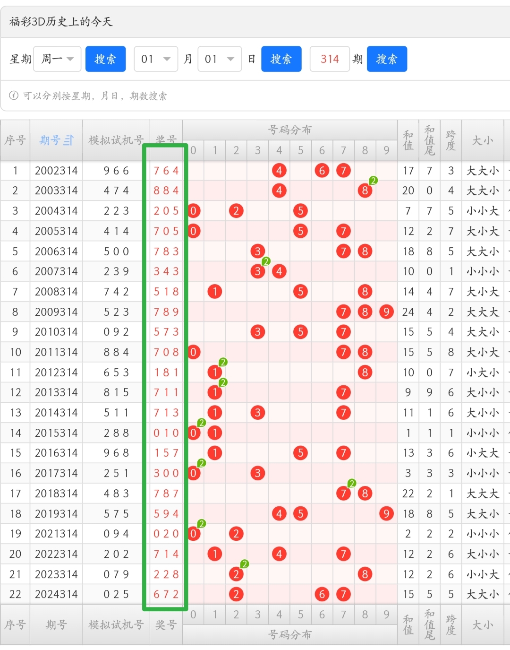Click winning number 0 1 0 in row 14

coord(166,433)
